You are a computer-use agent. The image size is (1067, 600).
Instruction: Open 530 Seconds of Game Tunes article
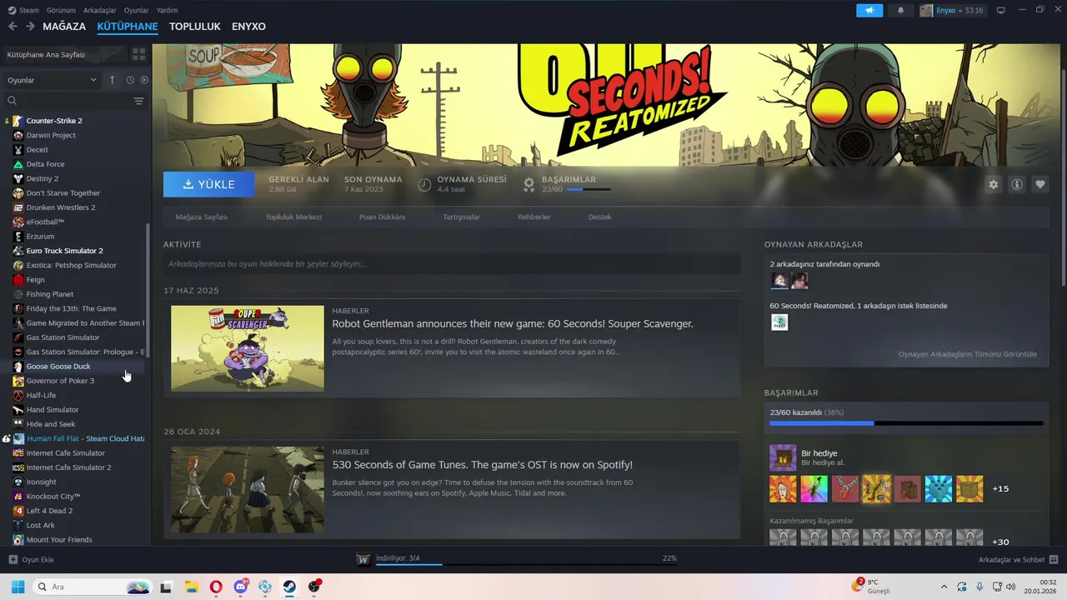(x=482, y=465)
